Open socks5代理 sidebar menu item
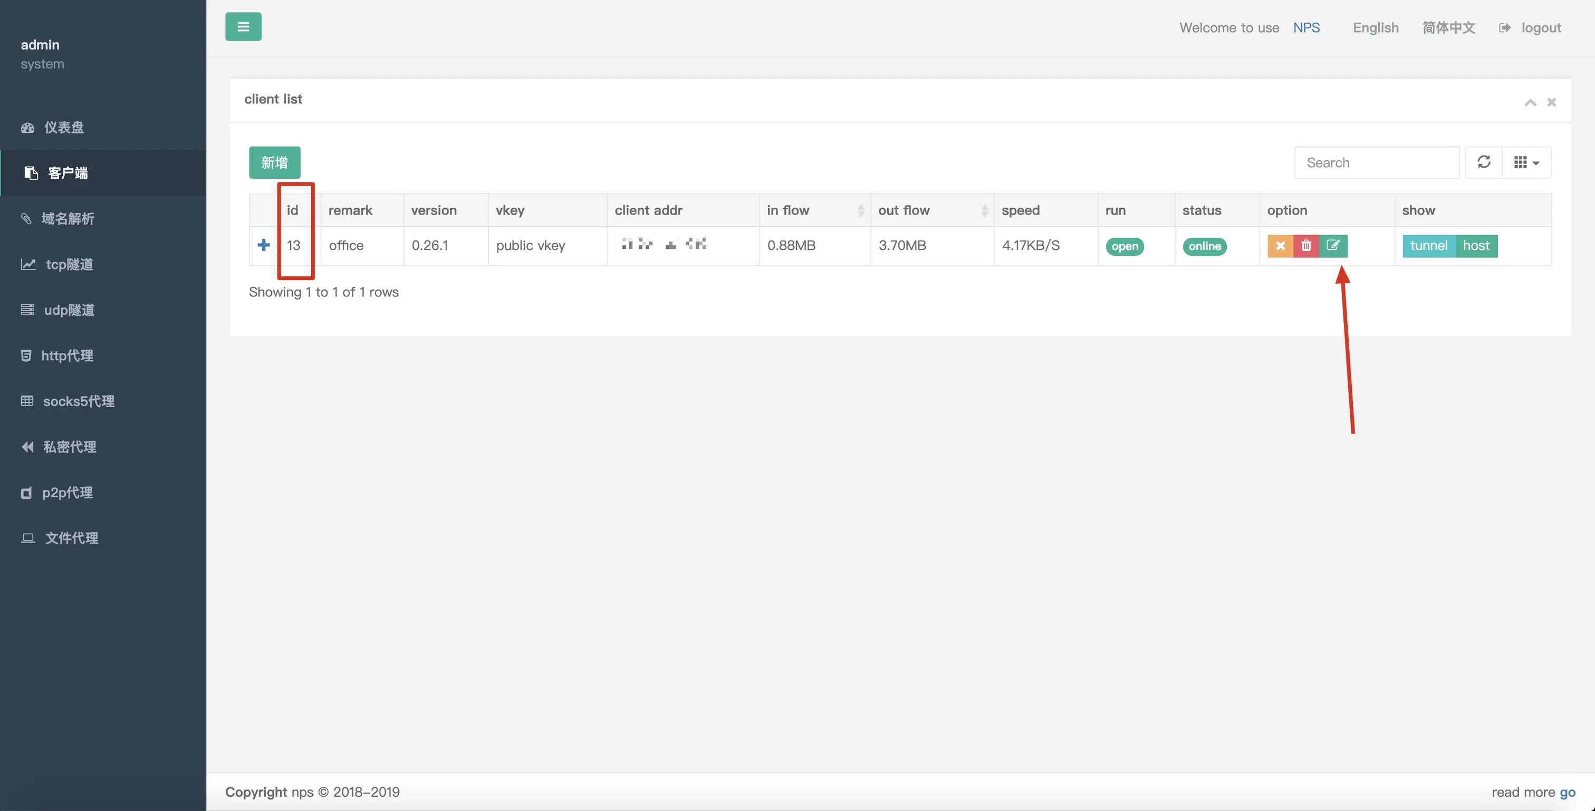 coord(78,401)
